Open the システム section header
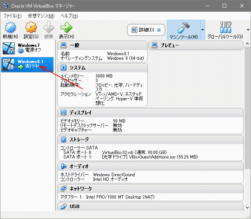 pos(102,68)
